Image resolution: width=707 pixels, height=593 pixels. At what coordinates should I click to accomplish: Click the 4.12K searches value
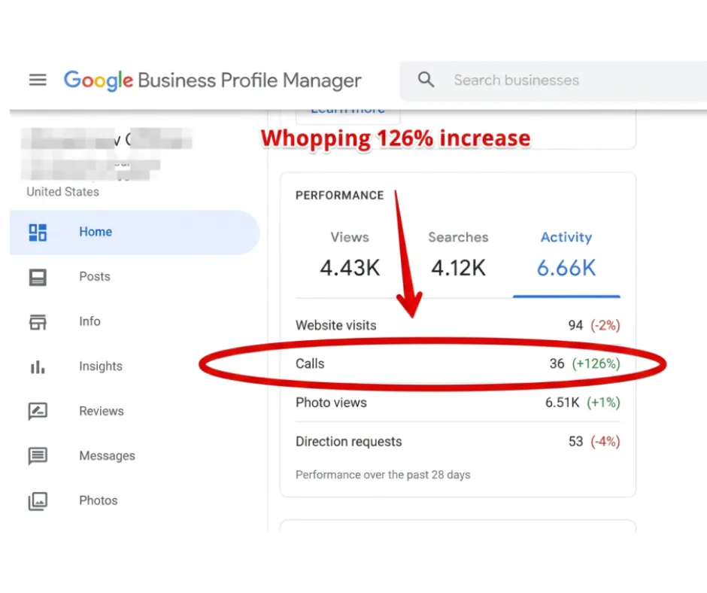coord(458,268)
